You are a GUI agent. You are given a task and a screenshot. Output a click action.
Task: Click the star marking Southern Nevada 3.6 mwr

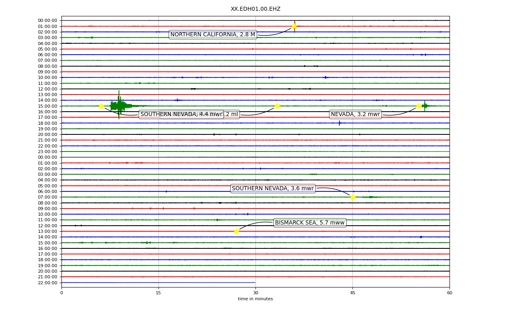coord(353,197)
